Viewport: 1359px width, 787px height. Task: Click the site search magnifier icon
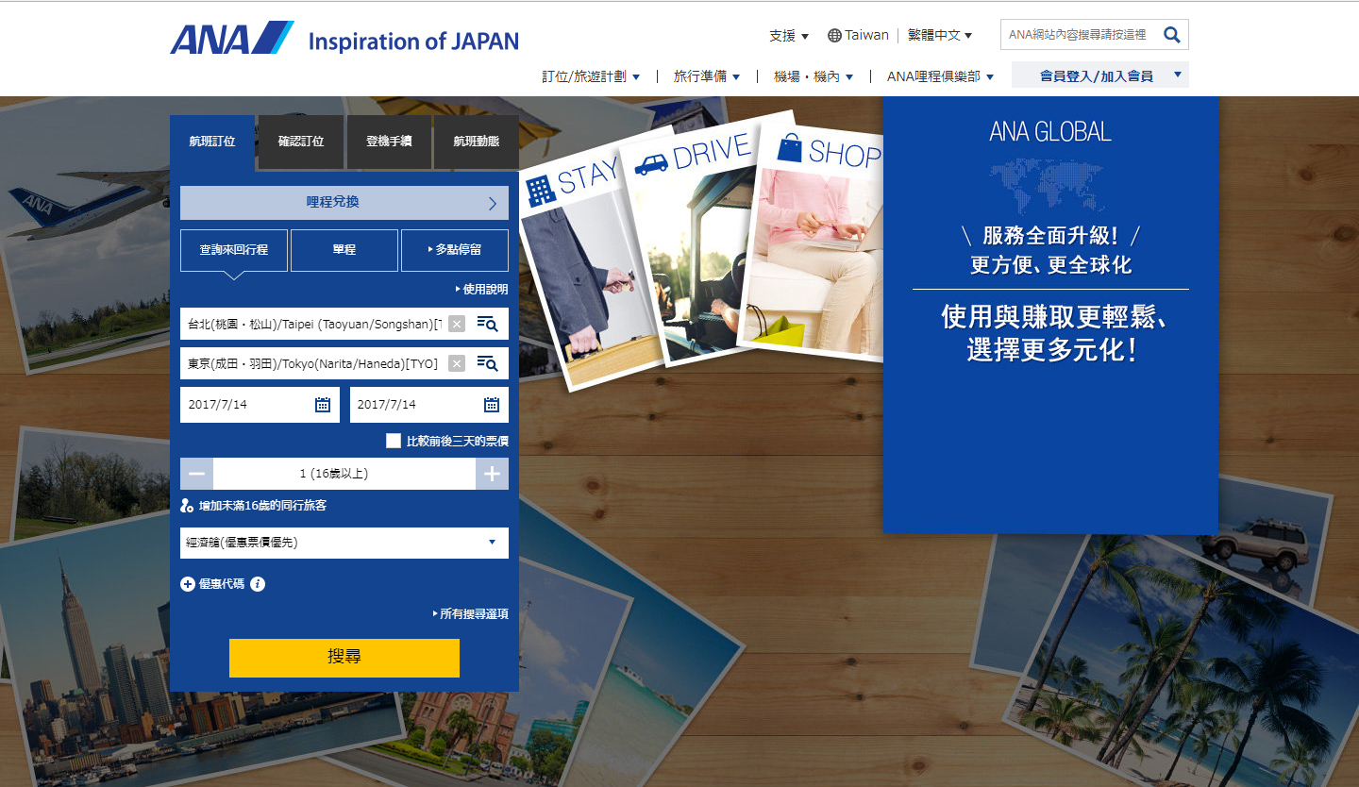click(x=1171, y=34)
